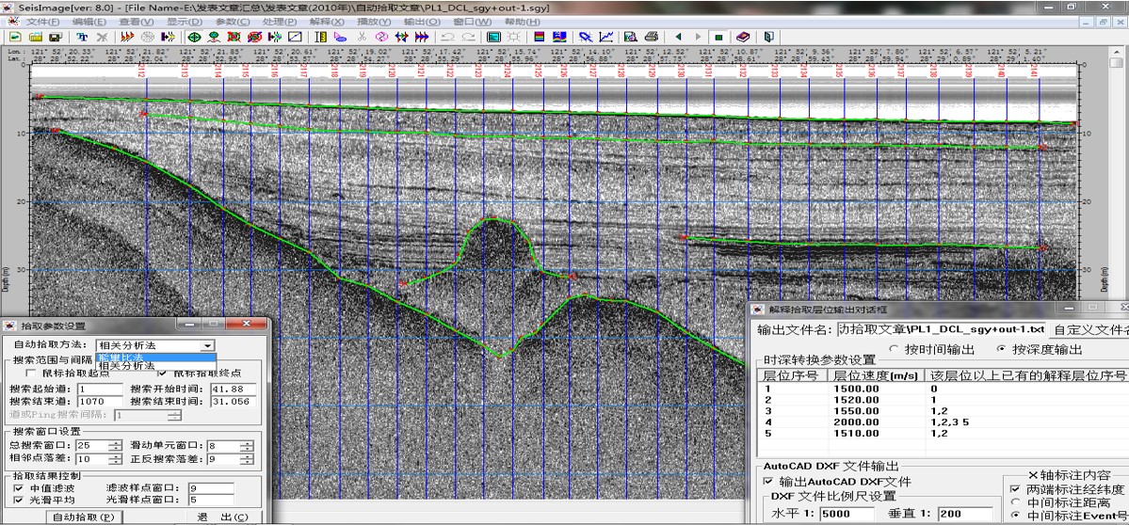Open the 自动拾取方法 dropdown arrow
The height and width of the screenshot is (525, 1129).
207,346
